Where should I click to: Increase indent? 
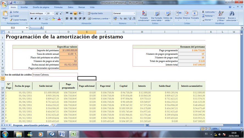coord(84,18)
